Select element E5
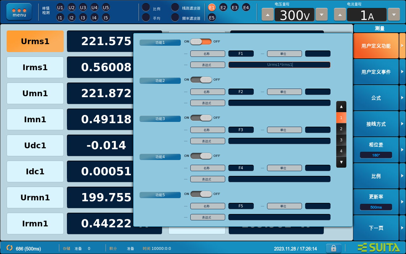406x254 pixels. [x=212, y=17]
